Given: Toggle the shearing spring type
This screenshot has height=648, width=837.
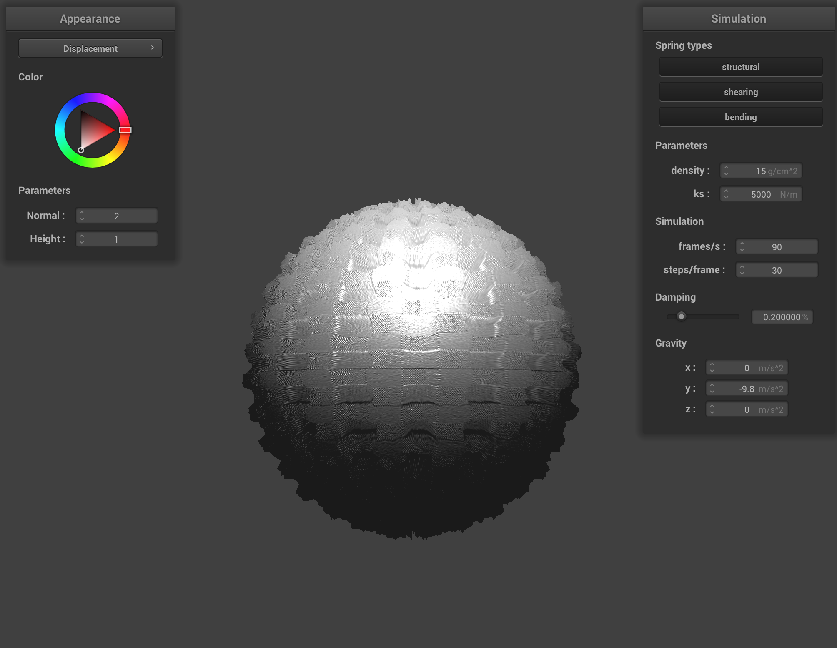Looking at the screenshot, I should (x=741, y=92).
